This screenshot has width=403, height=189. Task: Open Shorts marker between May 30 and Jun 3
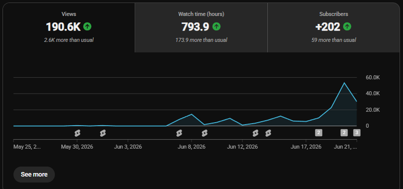pos(103,133)
